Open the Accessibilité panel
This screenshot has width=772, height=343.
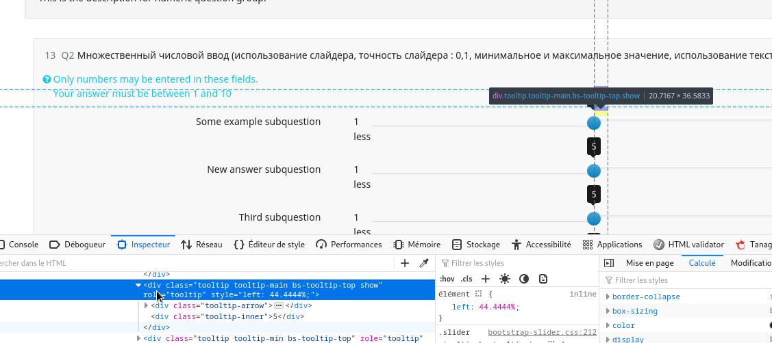click(x=540, y=245)
